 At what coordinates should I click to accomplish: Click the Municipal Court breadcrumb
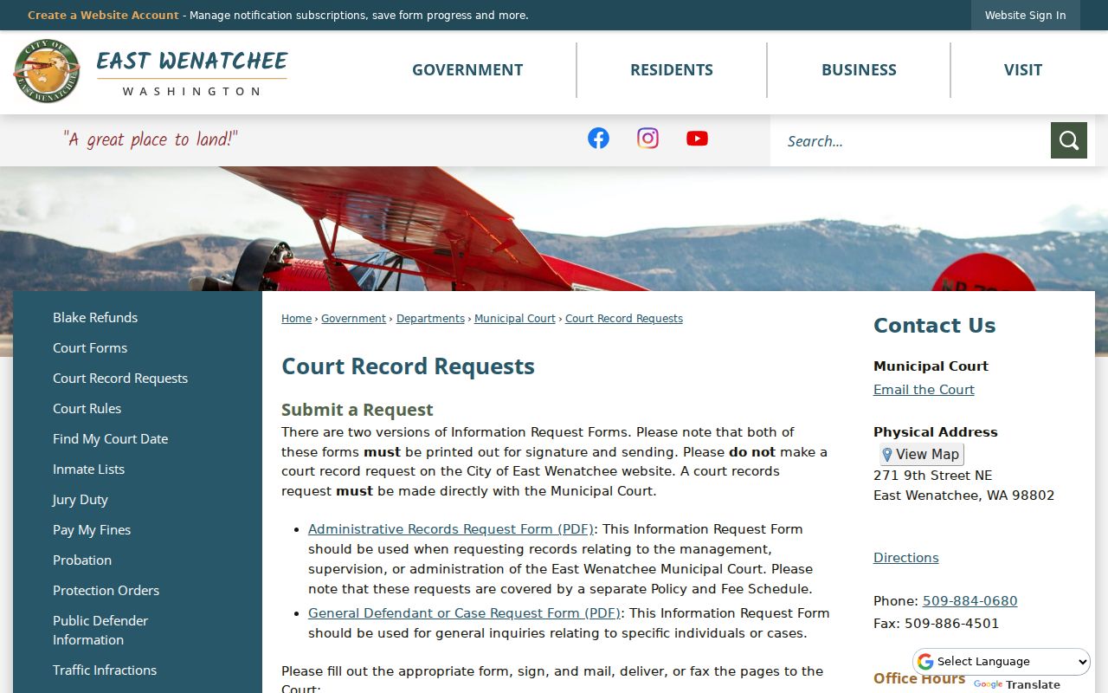click(x=515, y=319)
